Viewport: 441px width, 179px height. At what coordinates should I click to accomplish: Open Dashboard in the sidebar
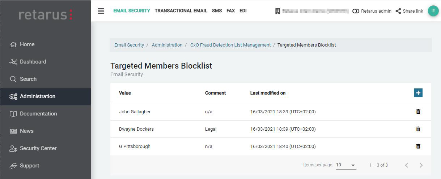coord(33,62)
